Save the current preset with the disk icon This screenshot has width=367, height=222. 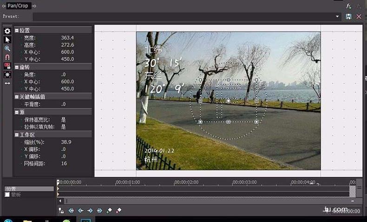(348, 17)
